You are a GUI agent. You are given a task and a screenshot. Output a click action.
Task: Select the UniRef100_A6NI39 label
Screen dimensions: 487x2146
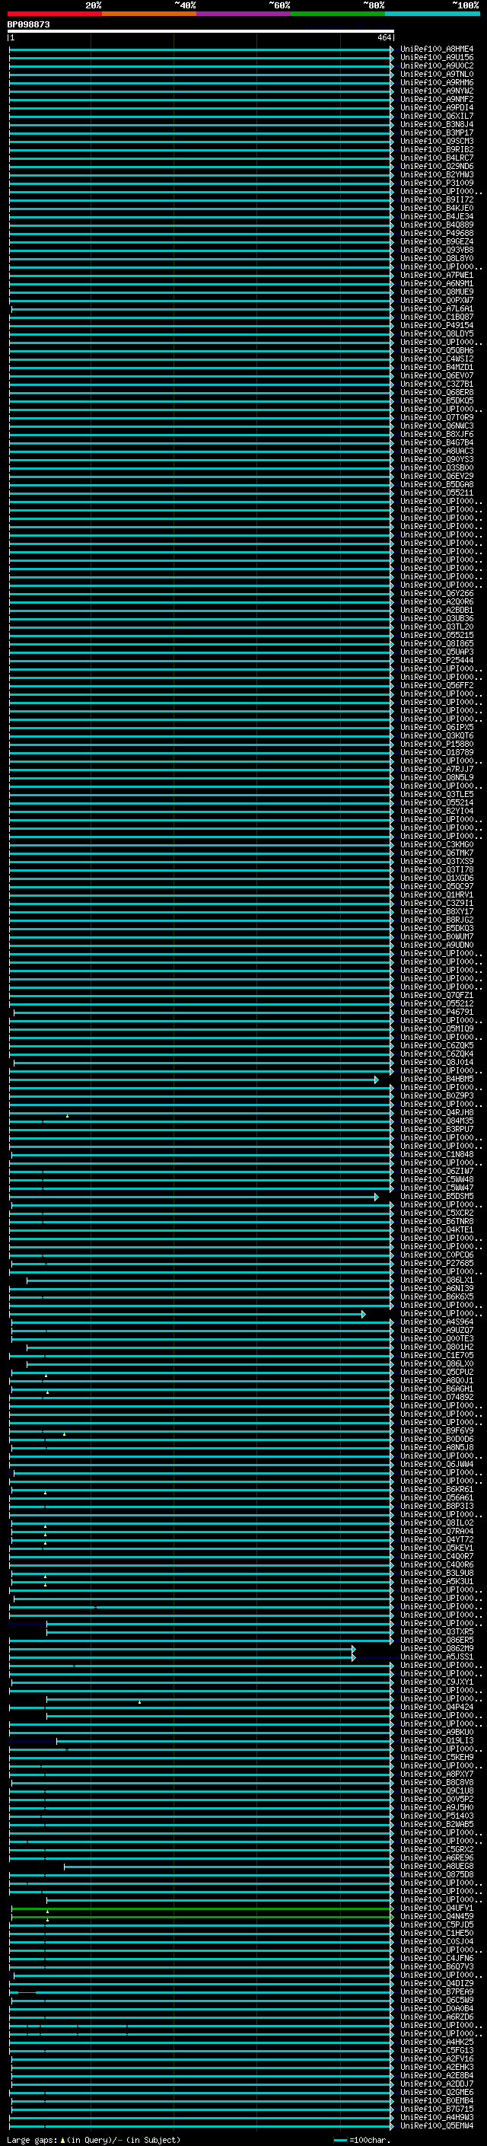pos(436,1289)
